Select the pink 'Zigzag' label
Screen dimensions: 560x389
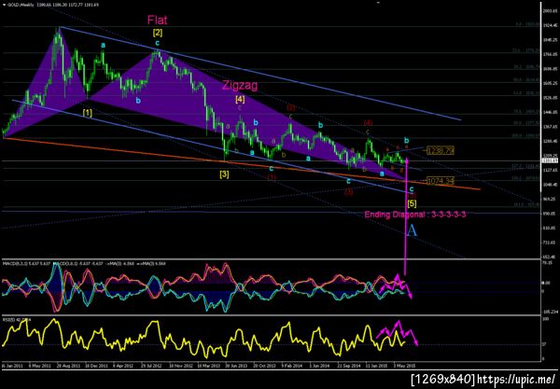click(x=240, y=85)
